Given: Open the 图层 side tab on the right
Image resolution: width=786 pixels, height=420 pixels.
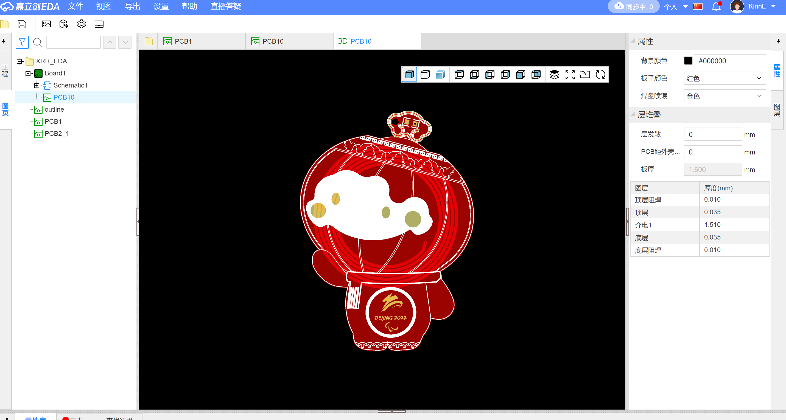Looking at the screenshot, I should [777, 110].
